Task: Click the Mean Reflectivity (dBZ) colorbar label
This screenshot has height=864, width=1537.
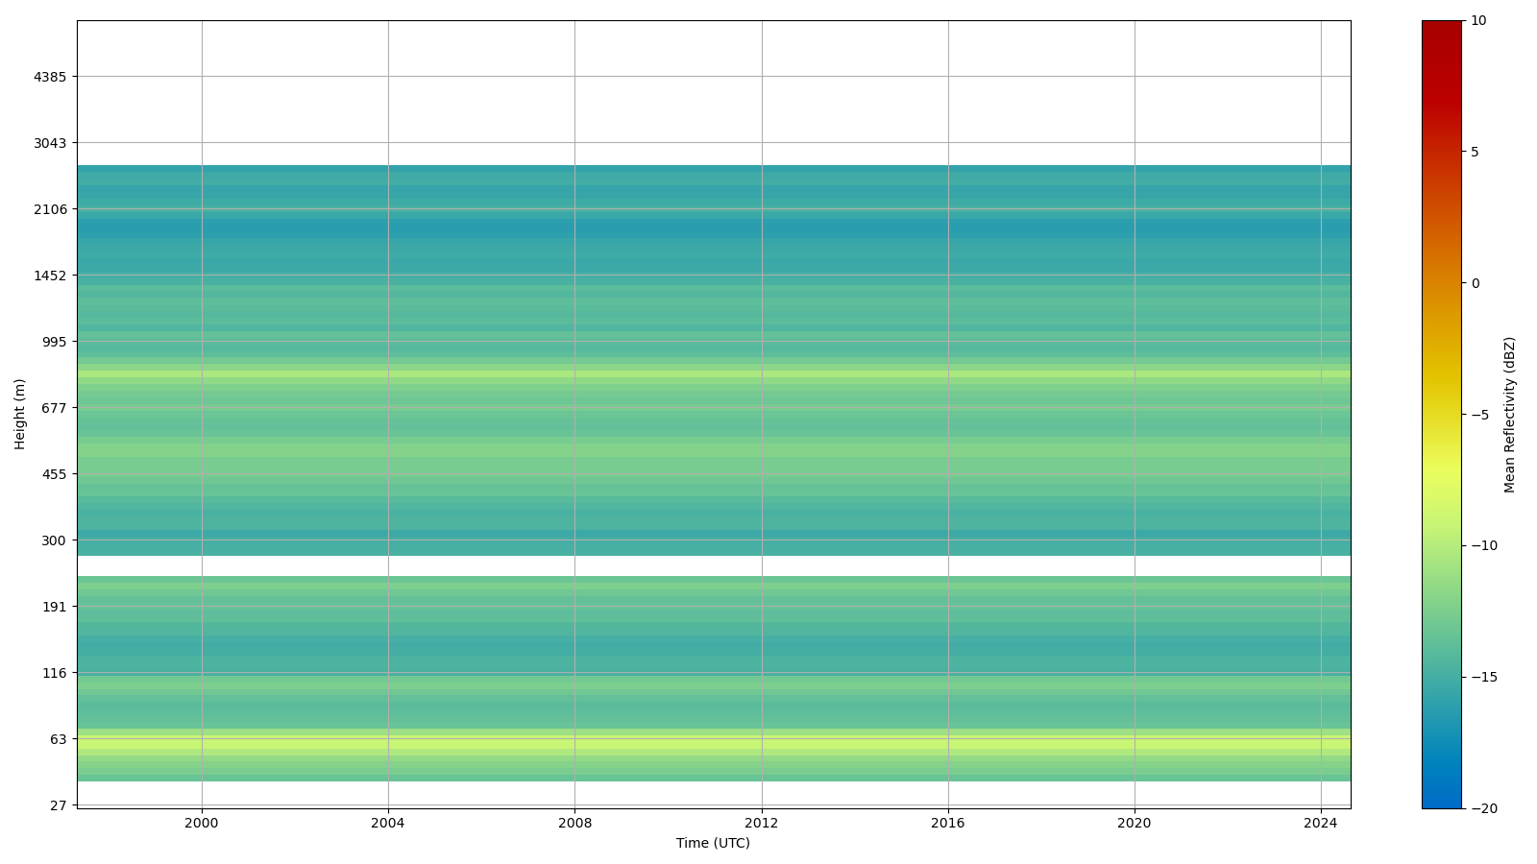Action: click(x=1510, y=415)
